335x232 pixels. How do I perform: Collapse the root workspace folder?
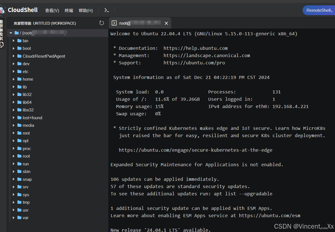pyautogui.click(x=11, y=33)
